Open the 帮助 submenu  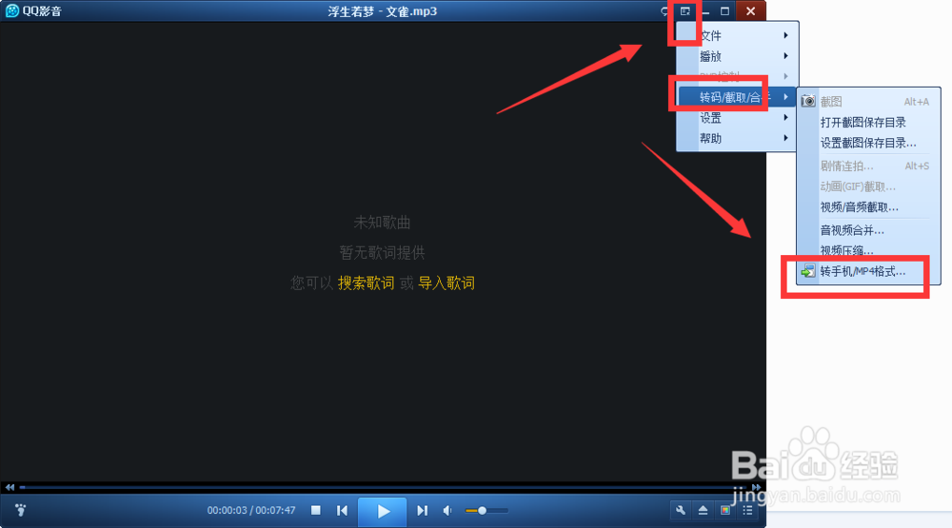[737, 138]
